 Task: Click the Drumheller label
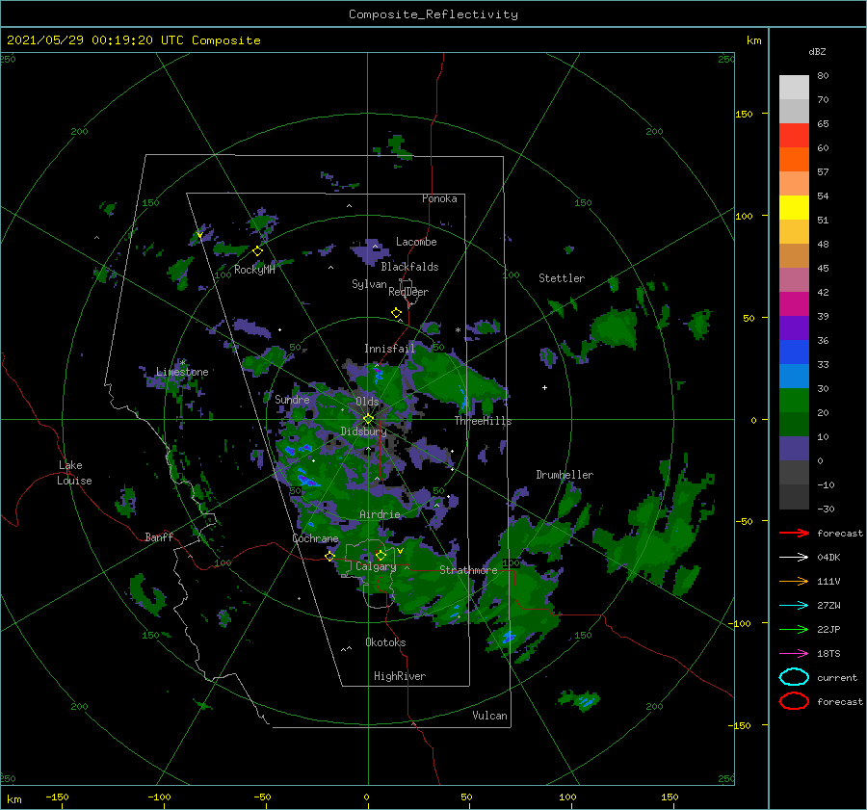coord(565,475)
